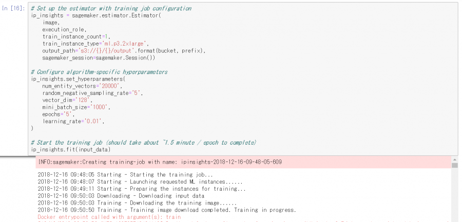Click the pink INFO:sagemaker creating training-job message
The height and width of the screenshot is (222, 462).
243,162
